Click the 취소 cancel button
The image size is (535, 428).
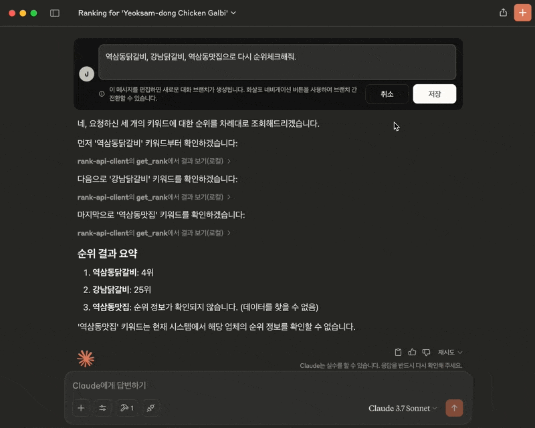coord(387,93)
